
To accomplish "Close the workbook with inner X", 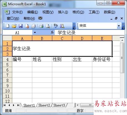I will tap(122, 18).
